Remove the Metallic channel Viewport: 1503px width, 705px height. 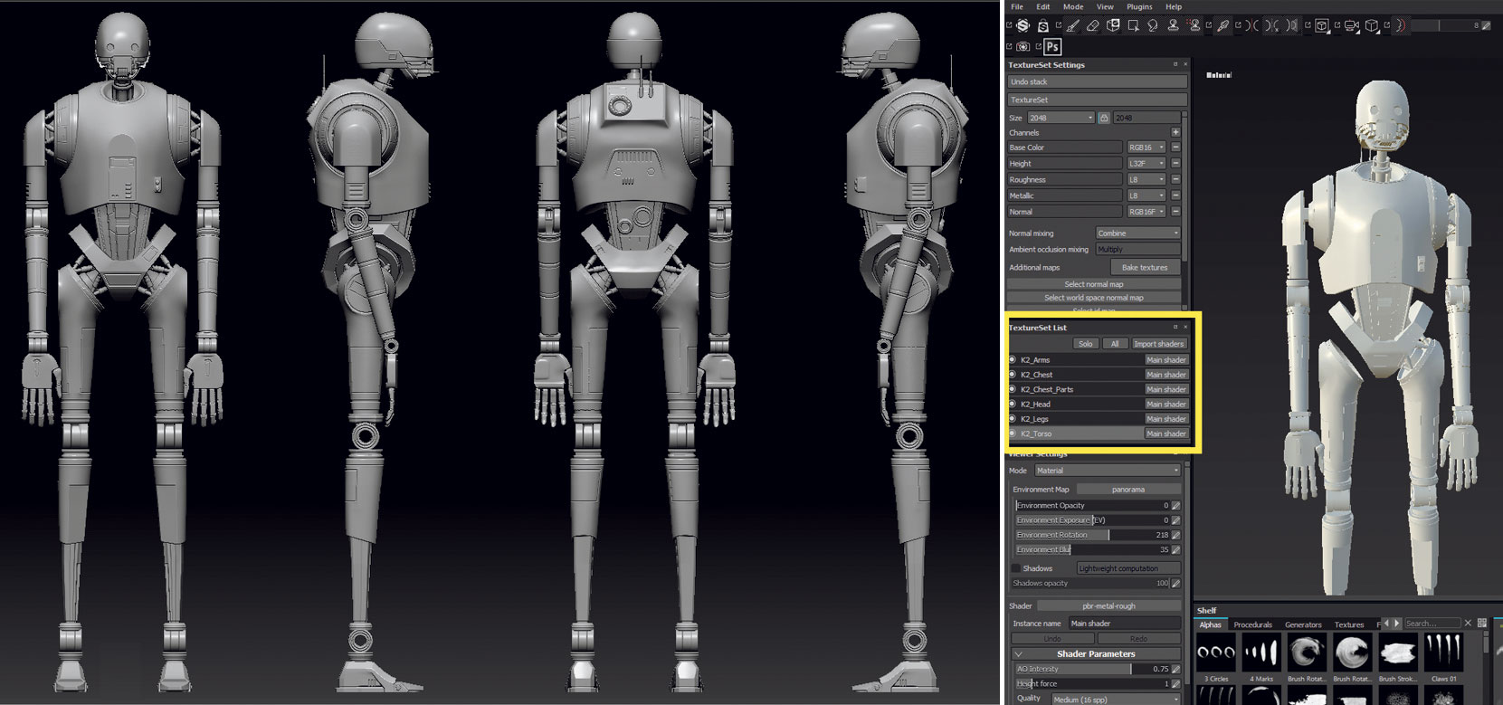point(1175,195)
